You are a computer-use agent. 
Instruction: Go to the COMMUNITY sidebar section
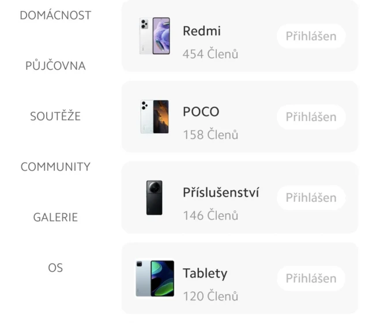pos(55,167)
